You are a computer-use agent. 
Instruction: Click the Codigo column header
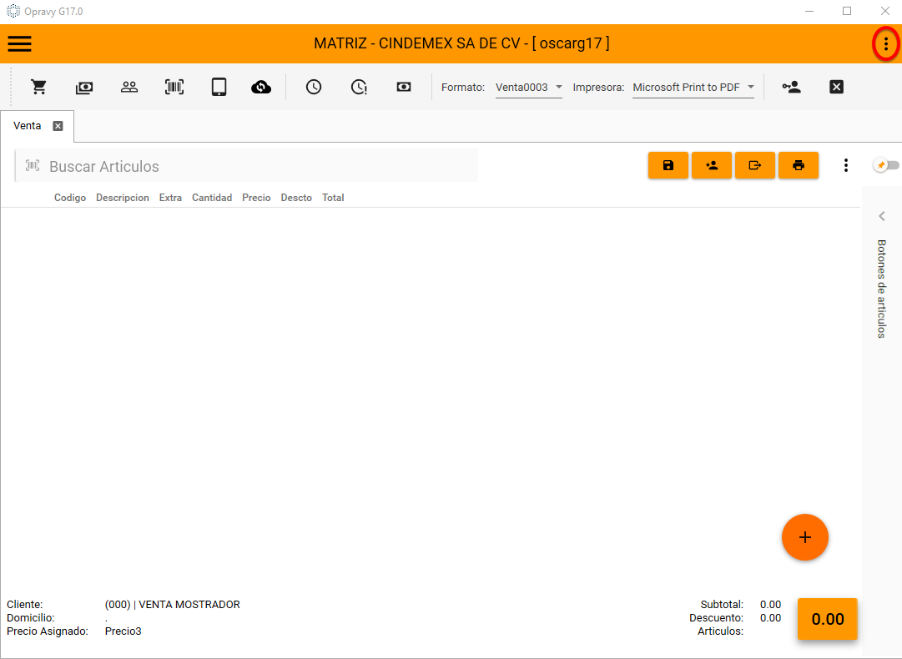pos(70,198)
